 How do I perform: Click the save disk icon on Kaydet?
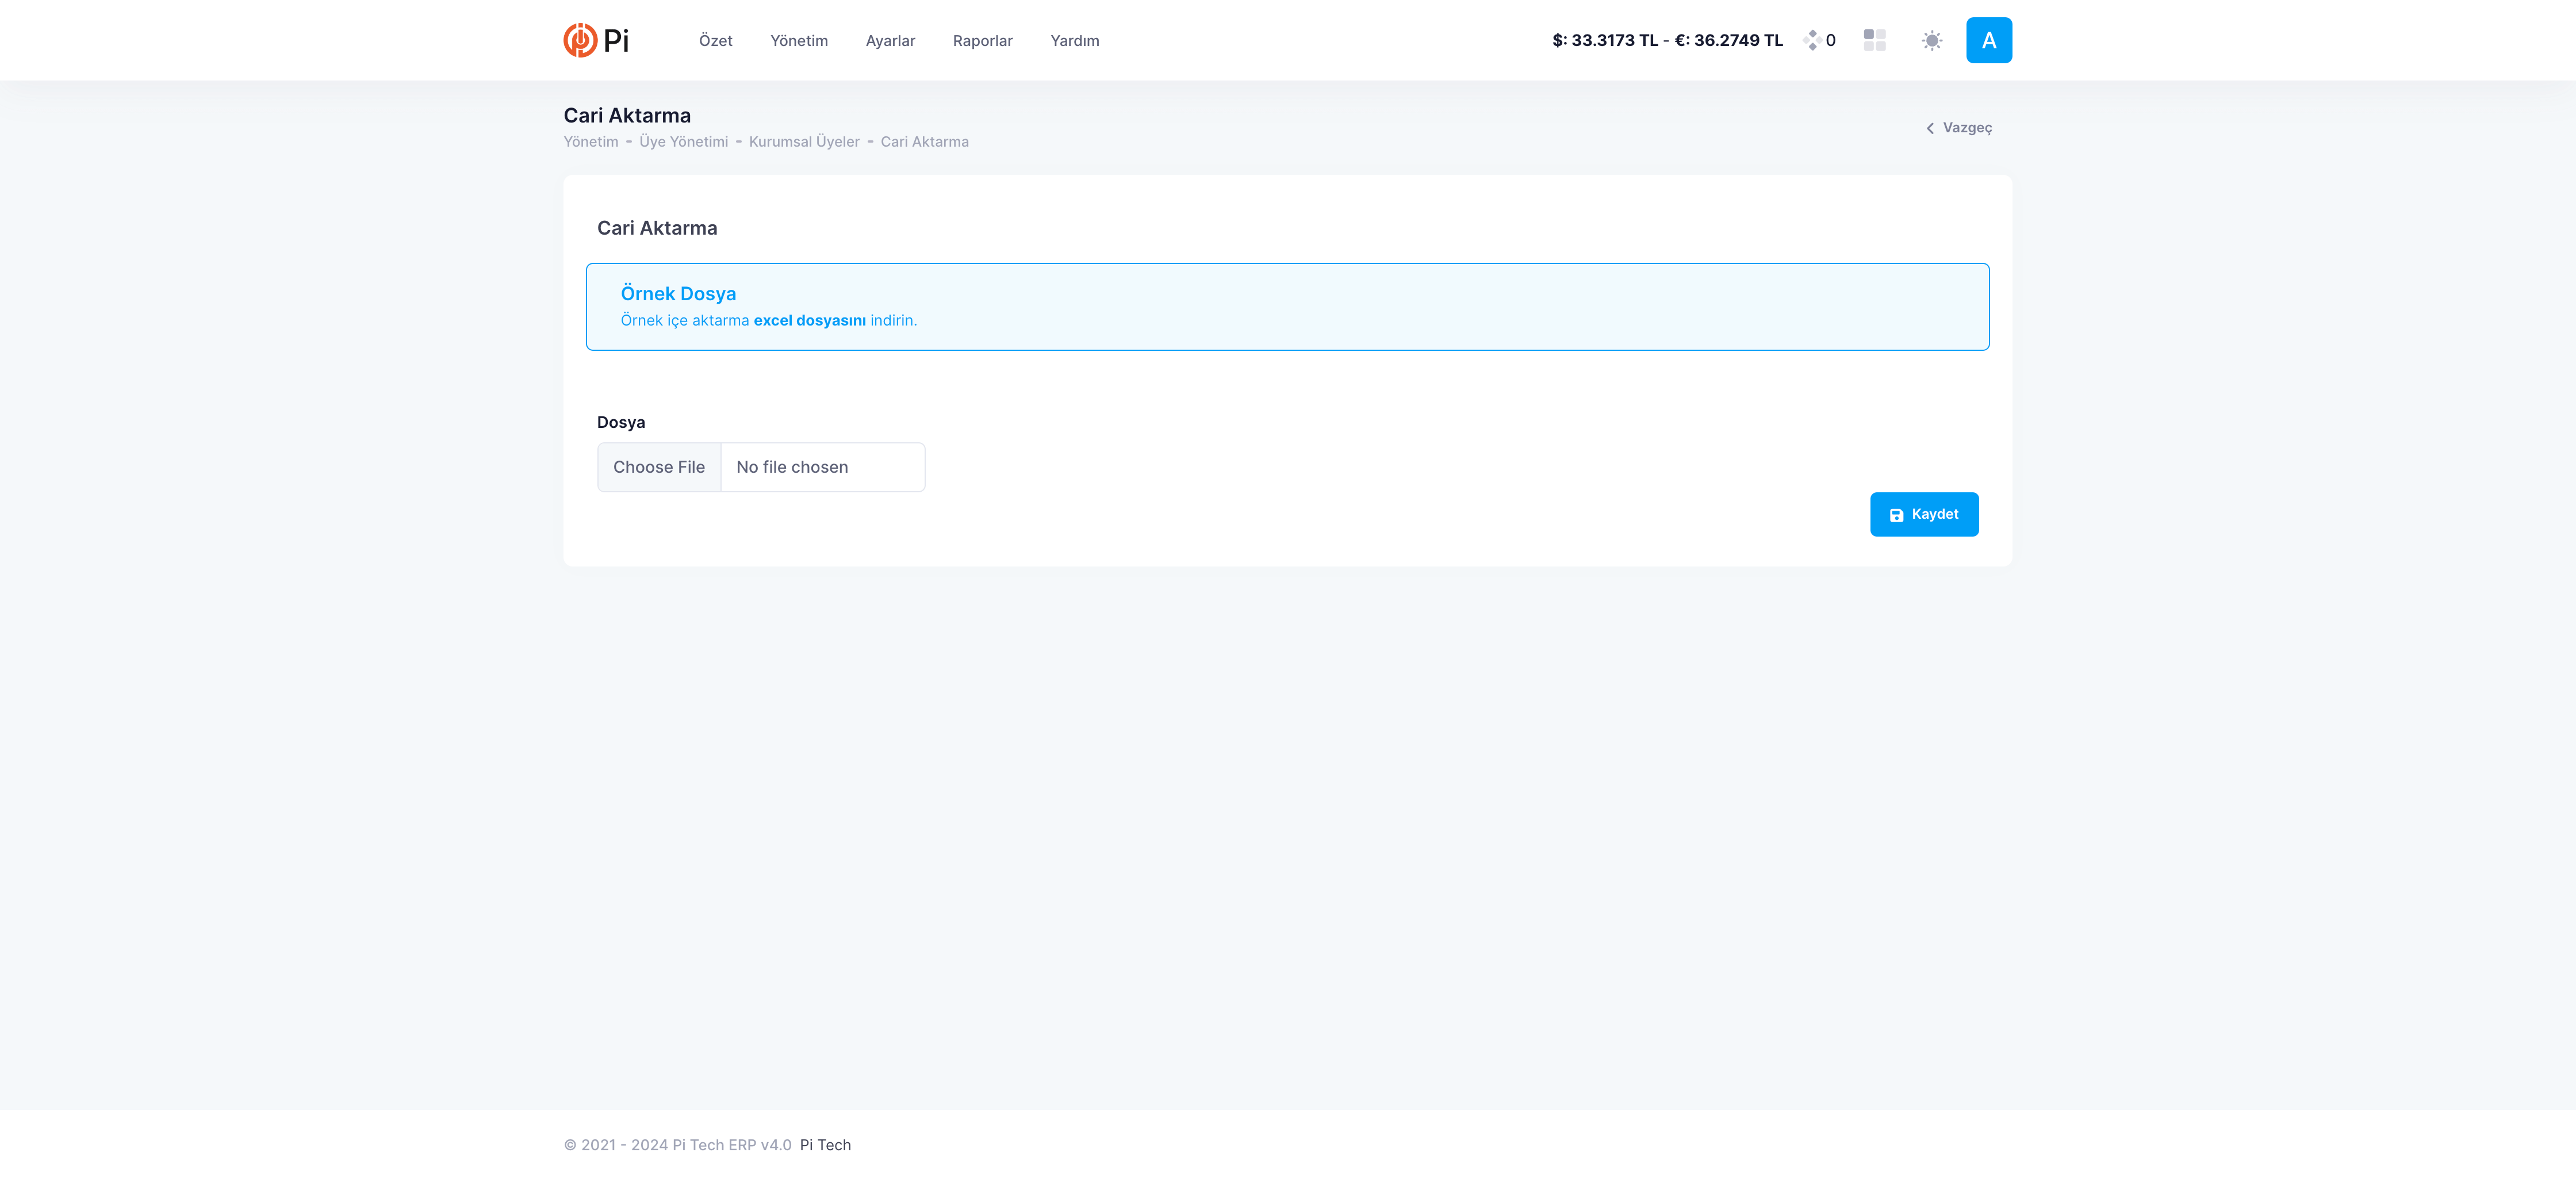[1896, 515]
